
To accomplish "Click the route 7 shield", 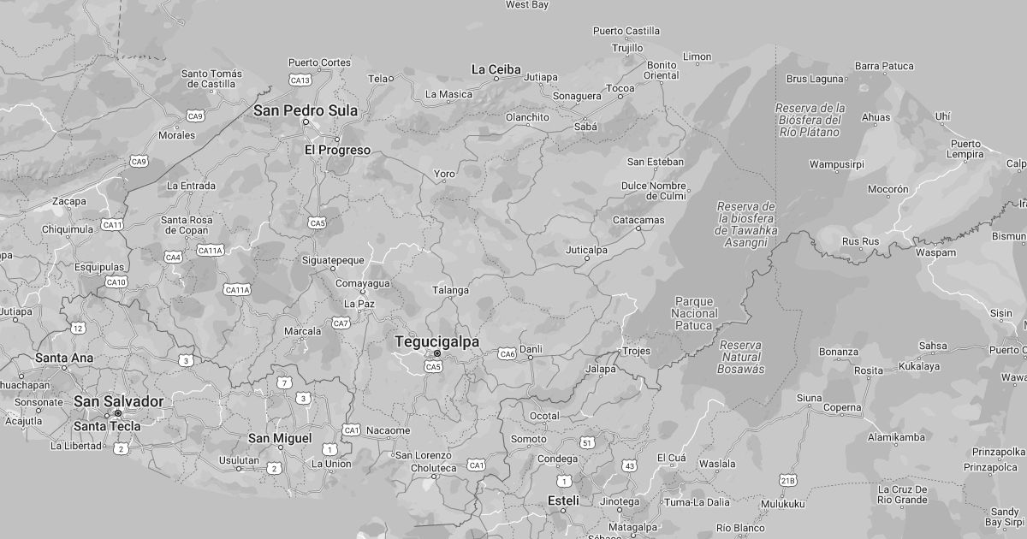I will tap(283, 382).
